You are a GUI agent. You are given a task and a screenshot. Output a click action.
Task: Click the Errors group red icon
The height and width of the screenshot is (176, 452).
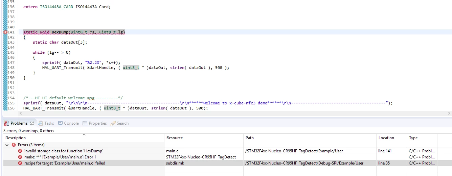tap(14, 145)
